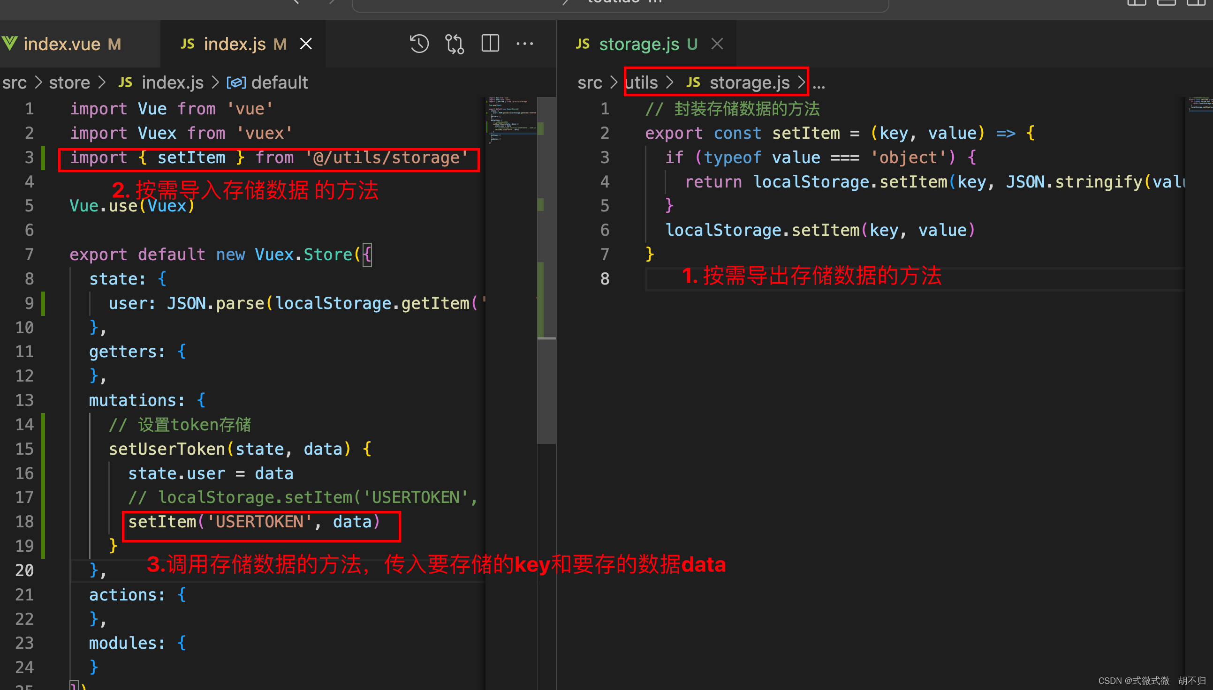Open the More Actions ellipsis menu

524,44
